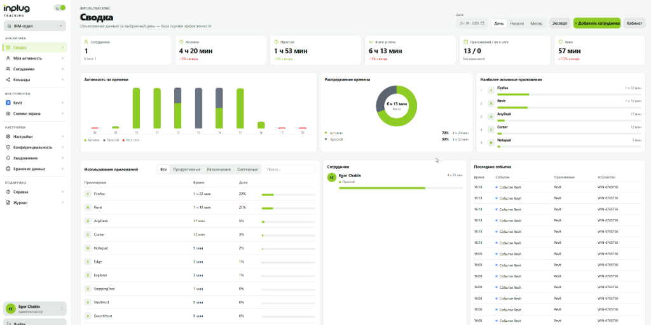Expand the Revit sidebar chevron
This screenshot has height=325, width=651.
[63, 103]
